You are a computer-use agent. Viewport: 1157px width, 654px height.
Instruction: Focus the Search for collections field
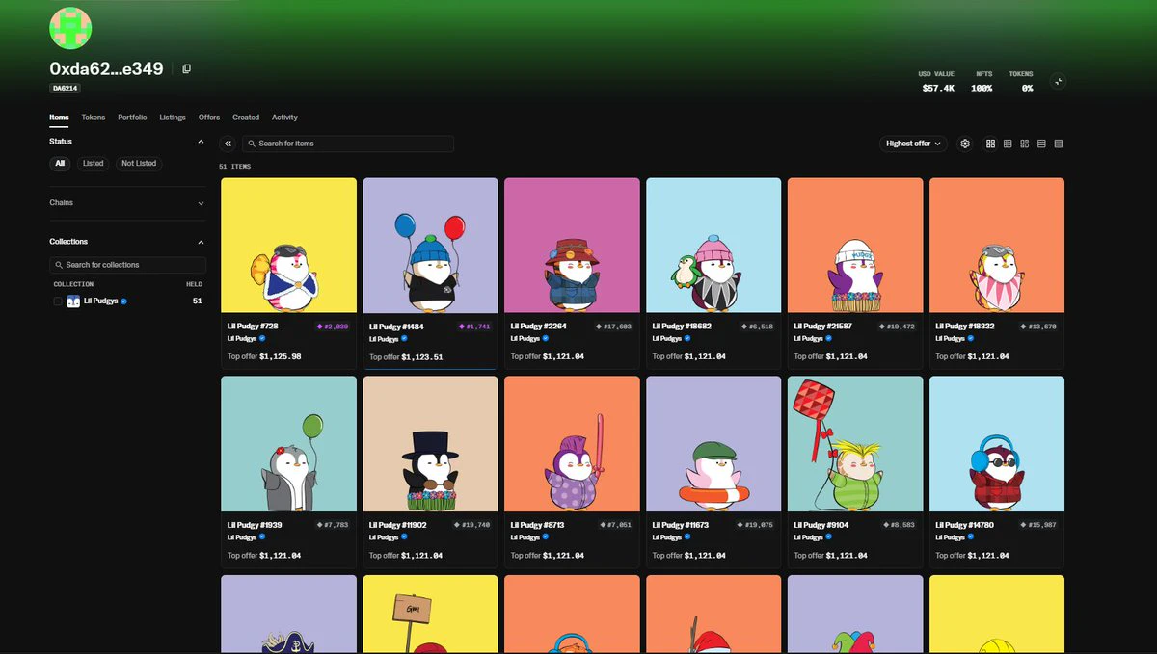pos(127,265)
